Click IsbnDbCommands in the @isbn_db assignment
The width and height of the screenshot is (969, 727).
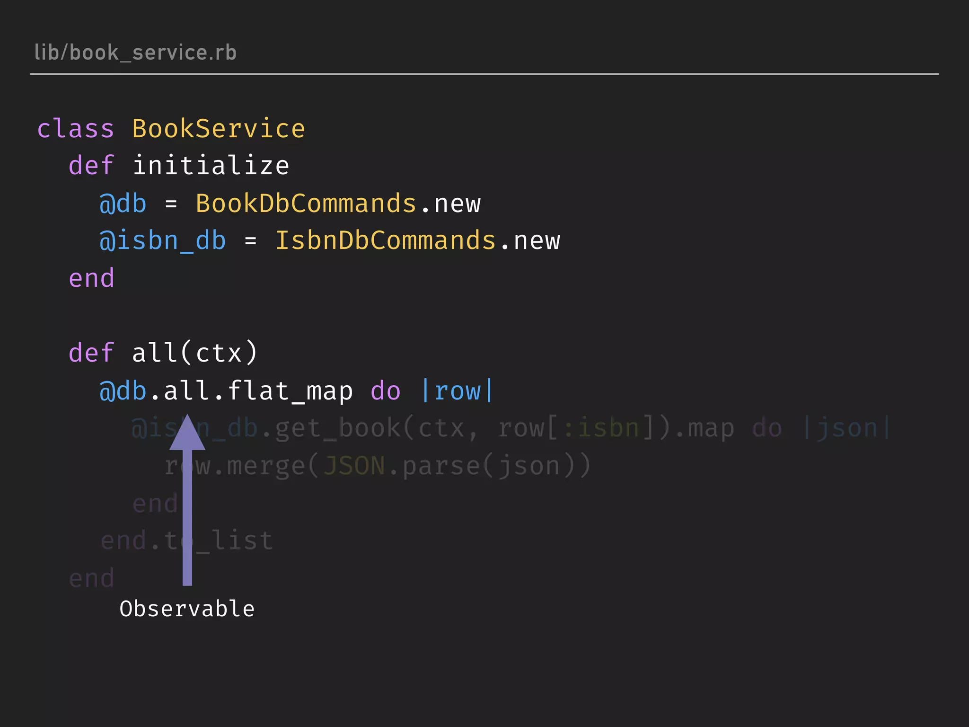(386, 240)
